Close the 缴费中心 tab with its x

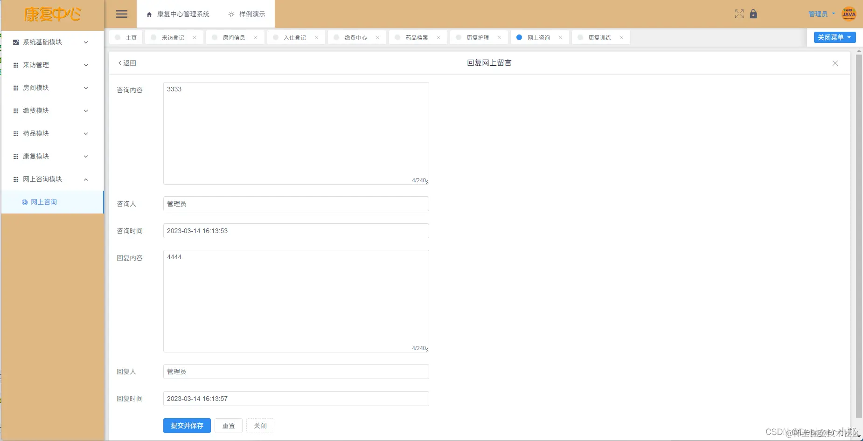[x=377, y=37]
